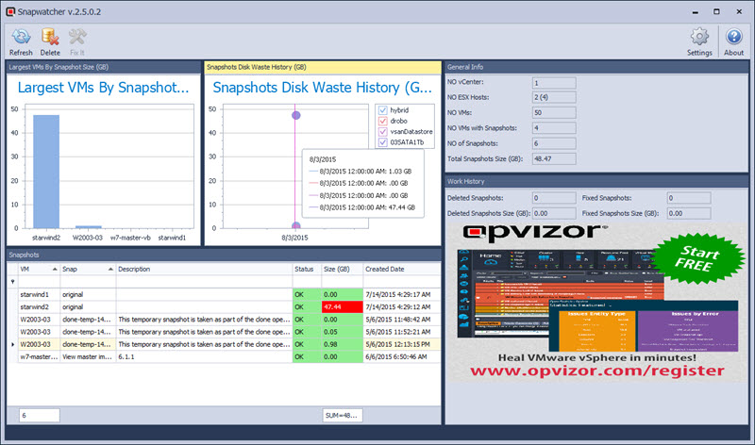The height and width of the screenshot is (445, 755).
Task: Click the Total Snapshots Size field
Action: pyautogui.click(x=554, y=158)
